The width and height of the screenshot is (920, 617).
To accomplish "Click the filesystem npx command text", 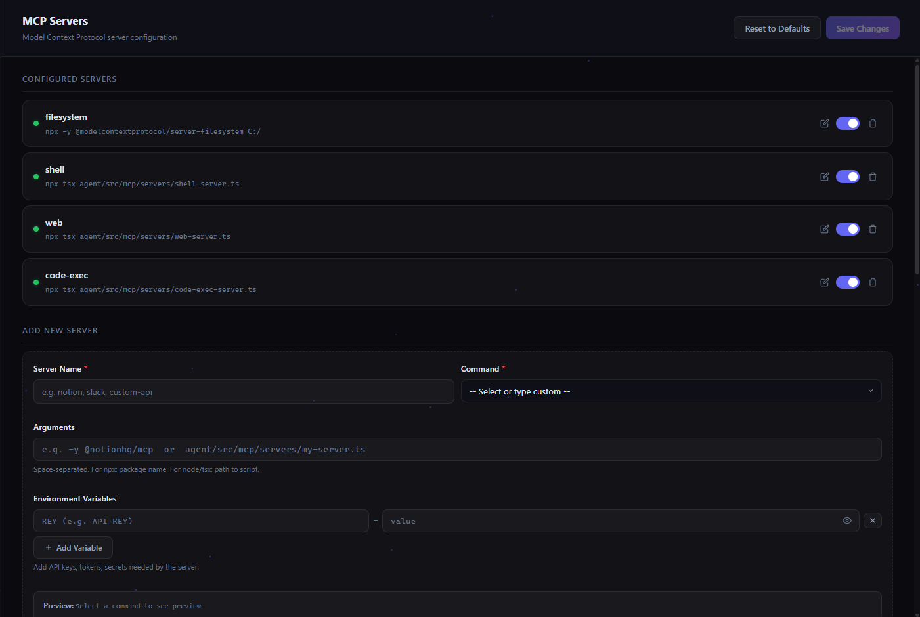I will click(x=152, y=131).
